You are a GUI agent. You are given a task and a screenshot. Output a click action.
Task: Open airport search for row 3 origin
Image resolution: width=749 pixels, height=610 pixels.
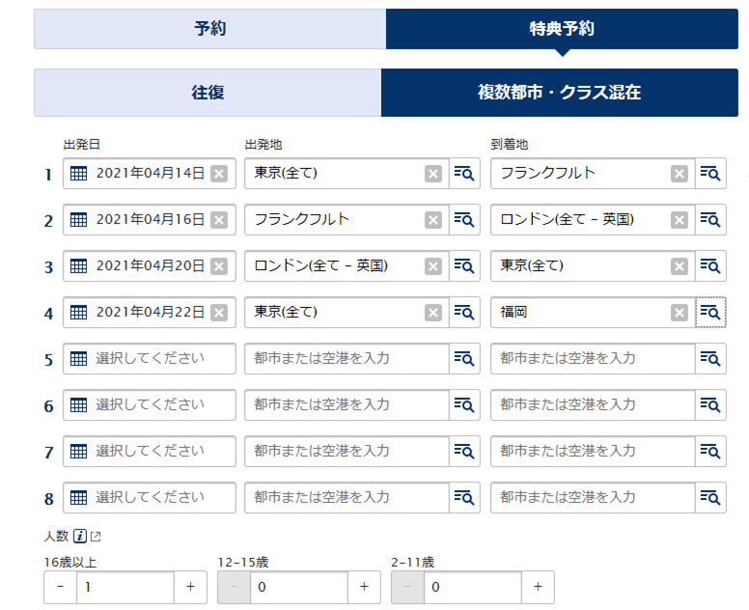[464, 266]
